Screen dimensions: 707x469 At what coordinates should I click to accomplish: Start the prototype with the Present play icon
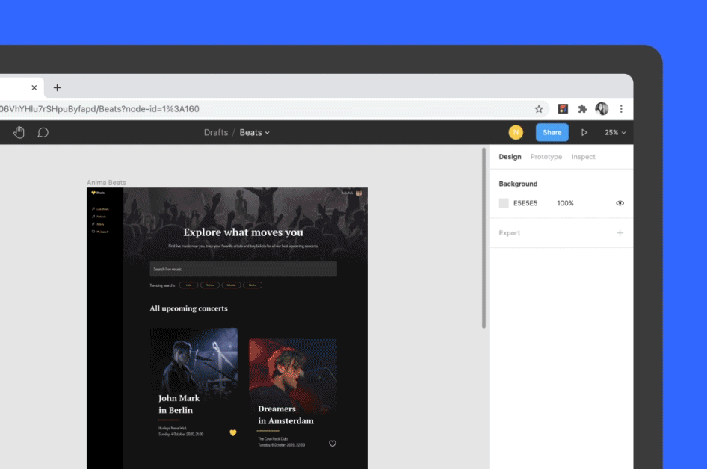point(584,132)
